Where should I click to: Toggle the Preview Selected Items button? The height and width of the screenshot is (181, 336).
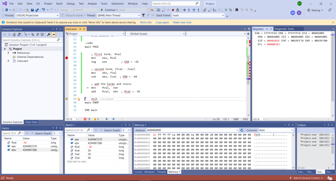click(53, 34)
